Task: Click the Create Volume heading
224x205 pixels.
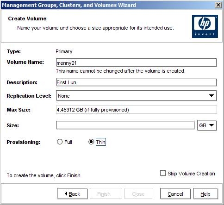Action: click(x=27, y=19)
